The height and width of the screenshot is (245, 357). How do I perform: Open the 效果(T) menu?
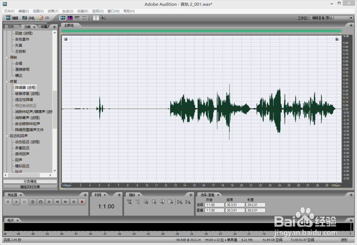pos(53,11)
